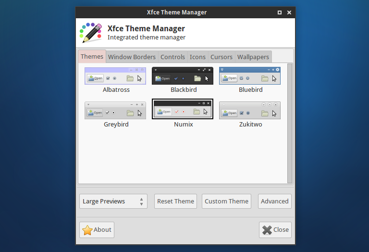
Task: Open the Advanced settings button
Action: point(275,202)
